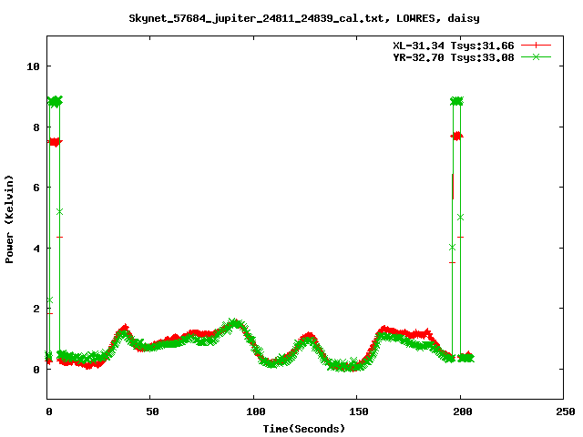Click the green YR legend line sample
This screenshot has height=437, width=583.
pyautogui.click(x=537, y=56)
